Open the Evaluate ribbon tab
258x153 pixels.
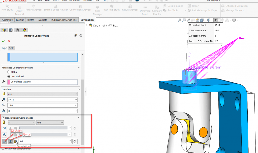[x=42, y=20]
